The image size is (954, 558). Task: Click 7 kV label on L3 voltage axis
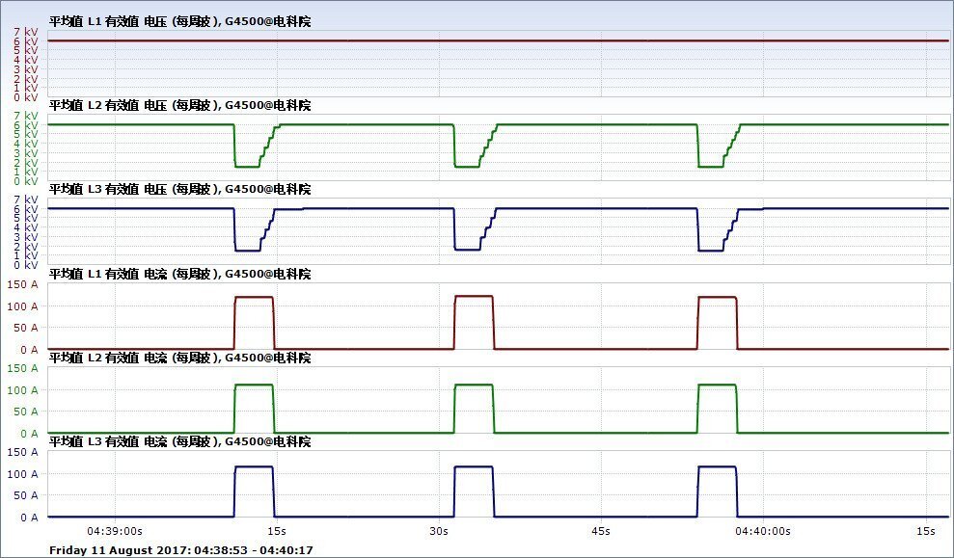point(26,199)
